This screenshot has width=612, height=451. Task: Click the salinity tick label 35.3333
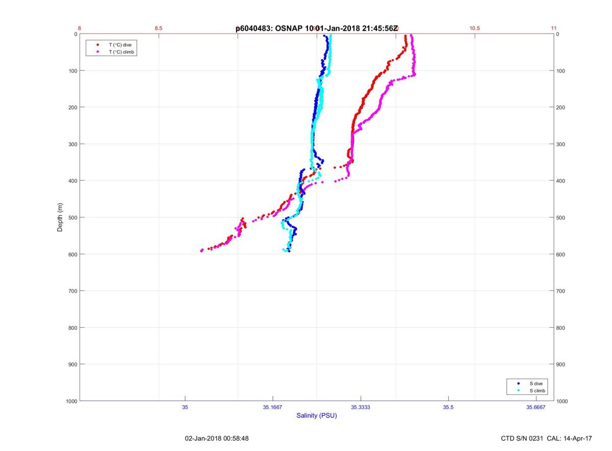pyautogui.click(x=361, y=407)
